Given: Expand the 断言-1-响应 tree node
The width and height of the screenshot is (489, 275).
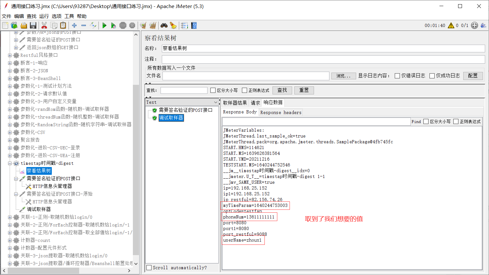Looking at the screenshot, I should 10,63.
